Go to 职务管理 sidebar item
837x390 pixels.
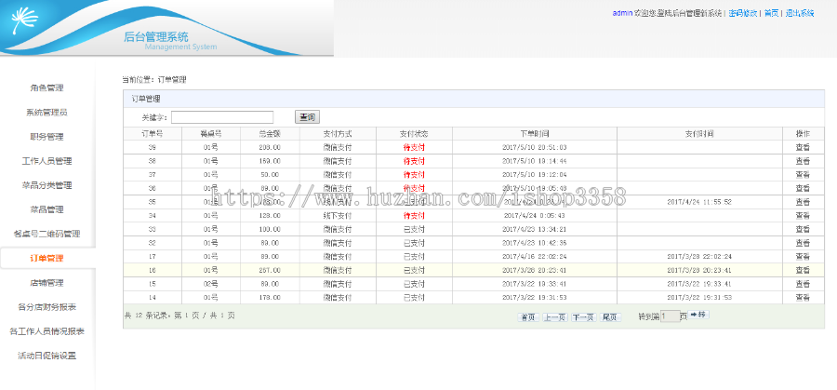pos(46,137)
